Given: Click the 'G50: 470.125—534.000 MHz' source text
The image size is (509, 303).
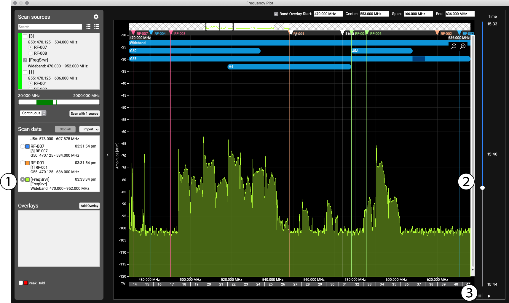Looking at the screenshot, I should (52, 42).
